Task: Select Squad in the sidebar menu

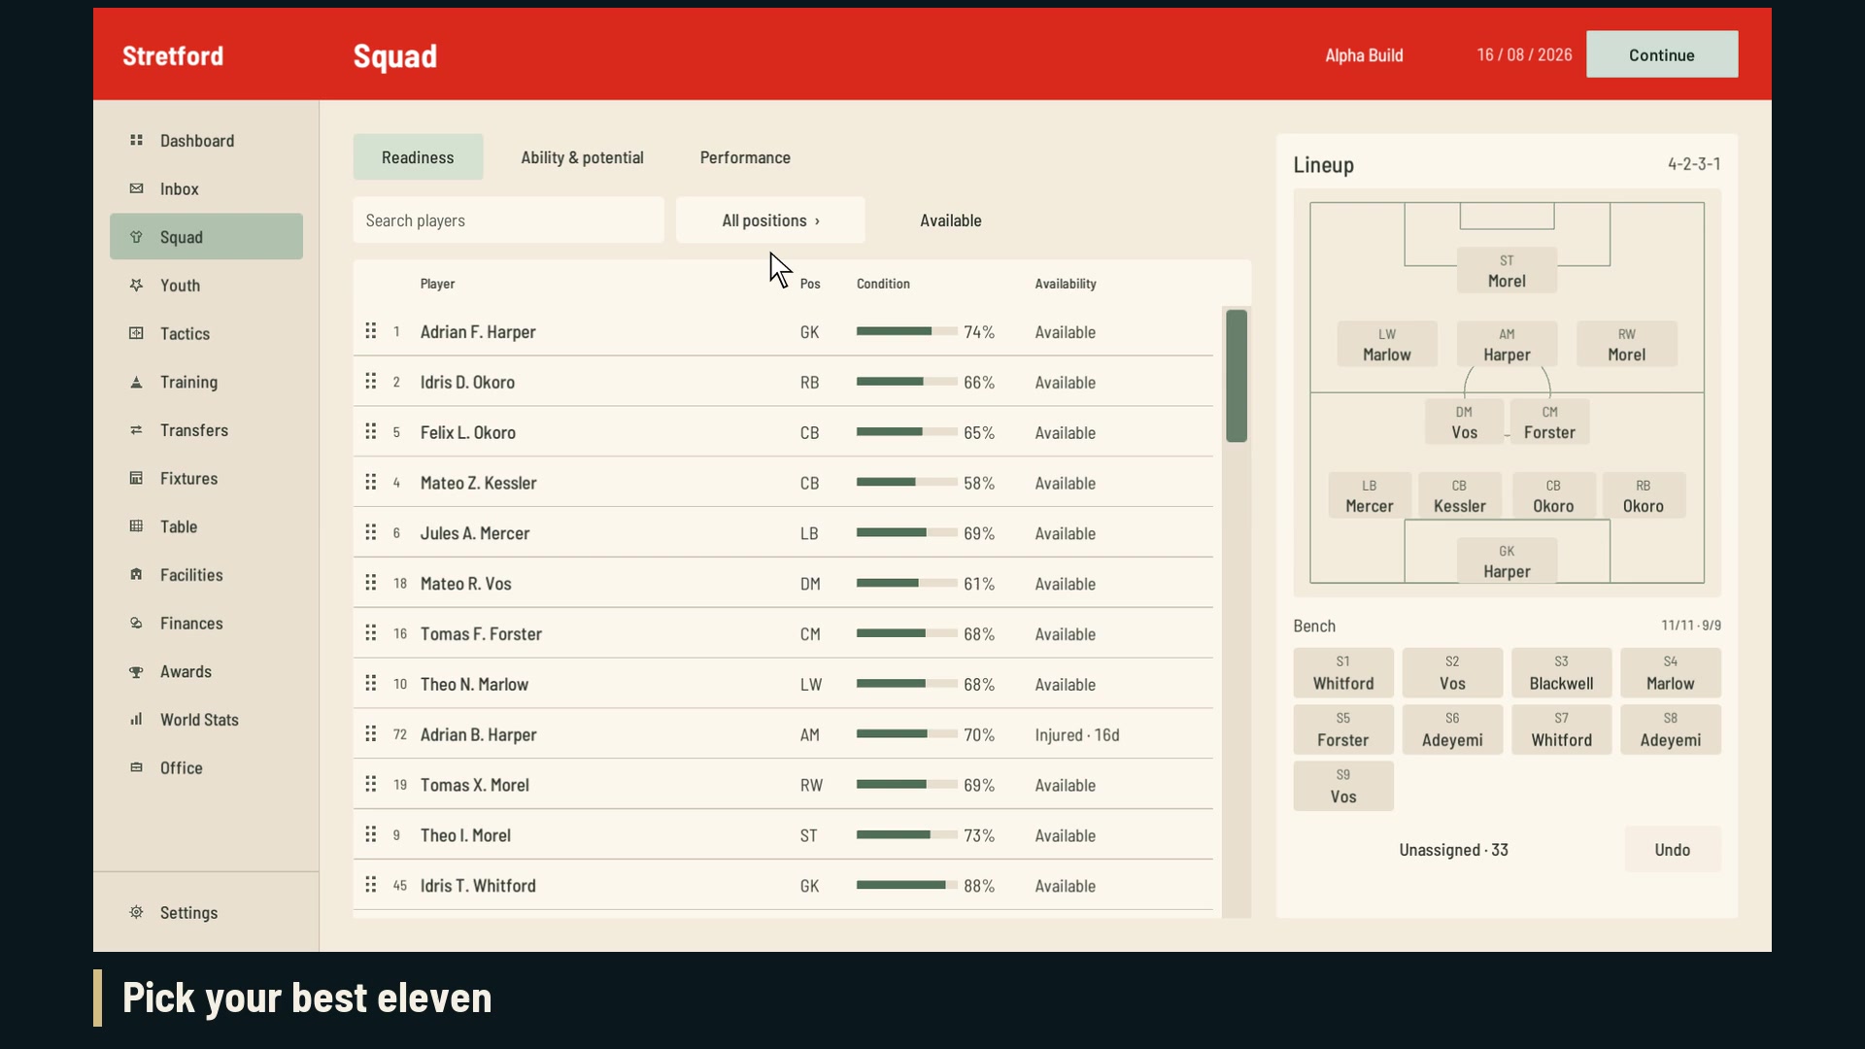Action: coord(206,237)
